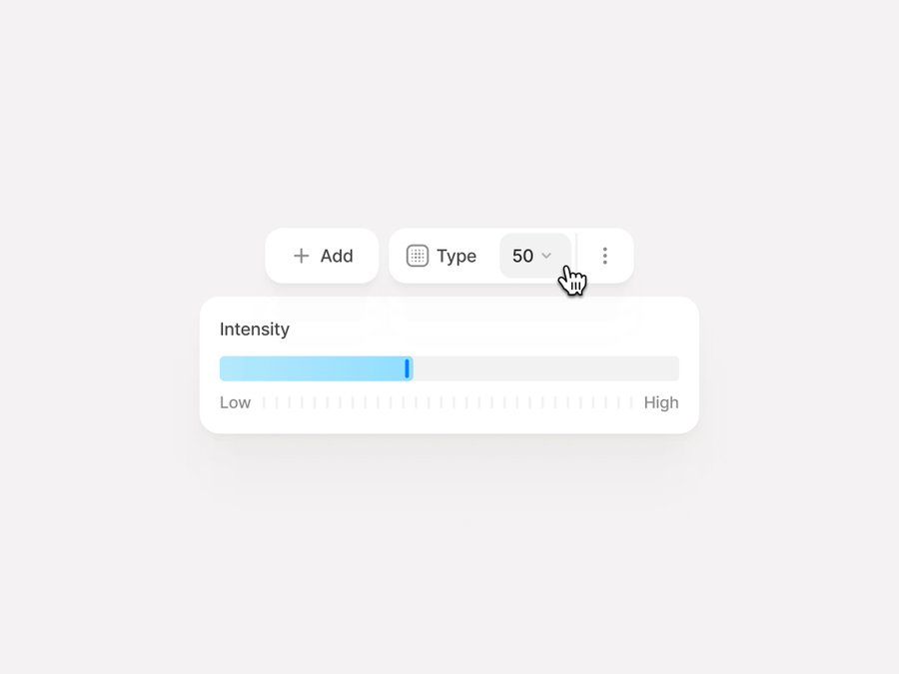Set Intensity to minimum at slider's left end
This screenshot has width=899, height=674.
pos(221,368)
